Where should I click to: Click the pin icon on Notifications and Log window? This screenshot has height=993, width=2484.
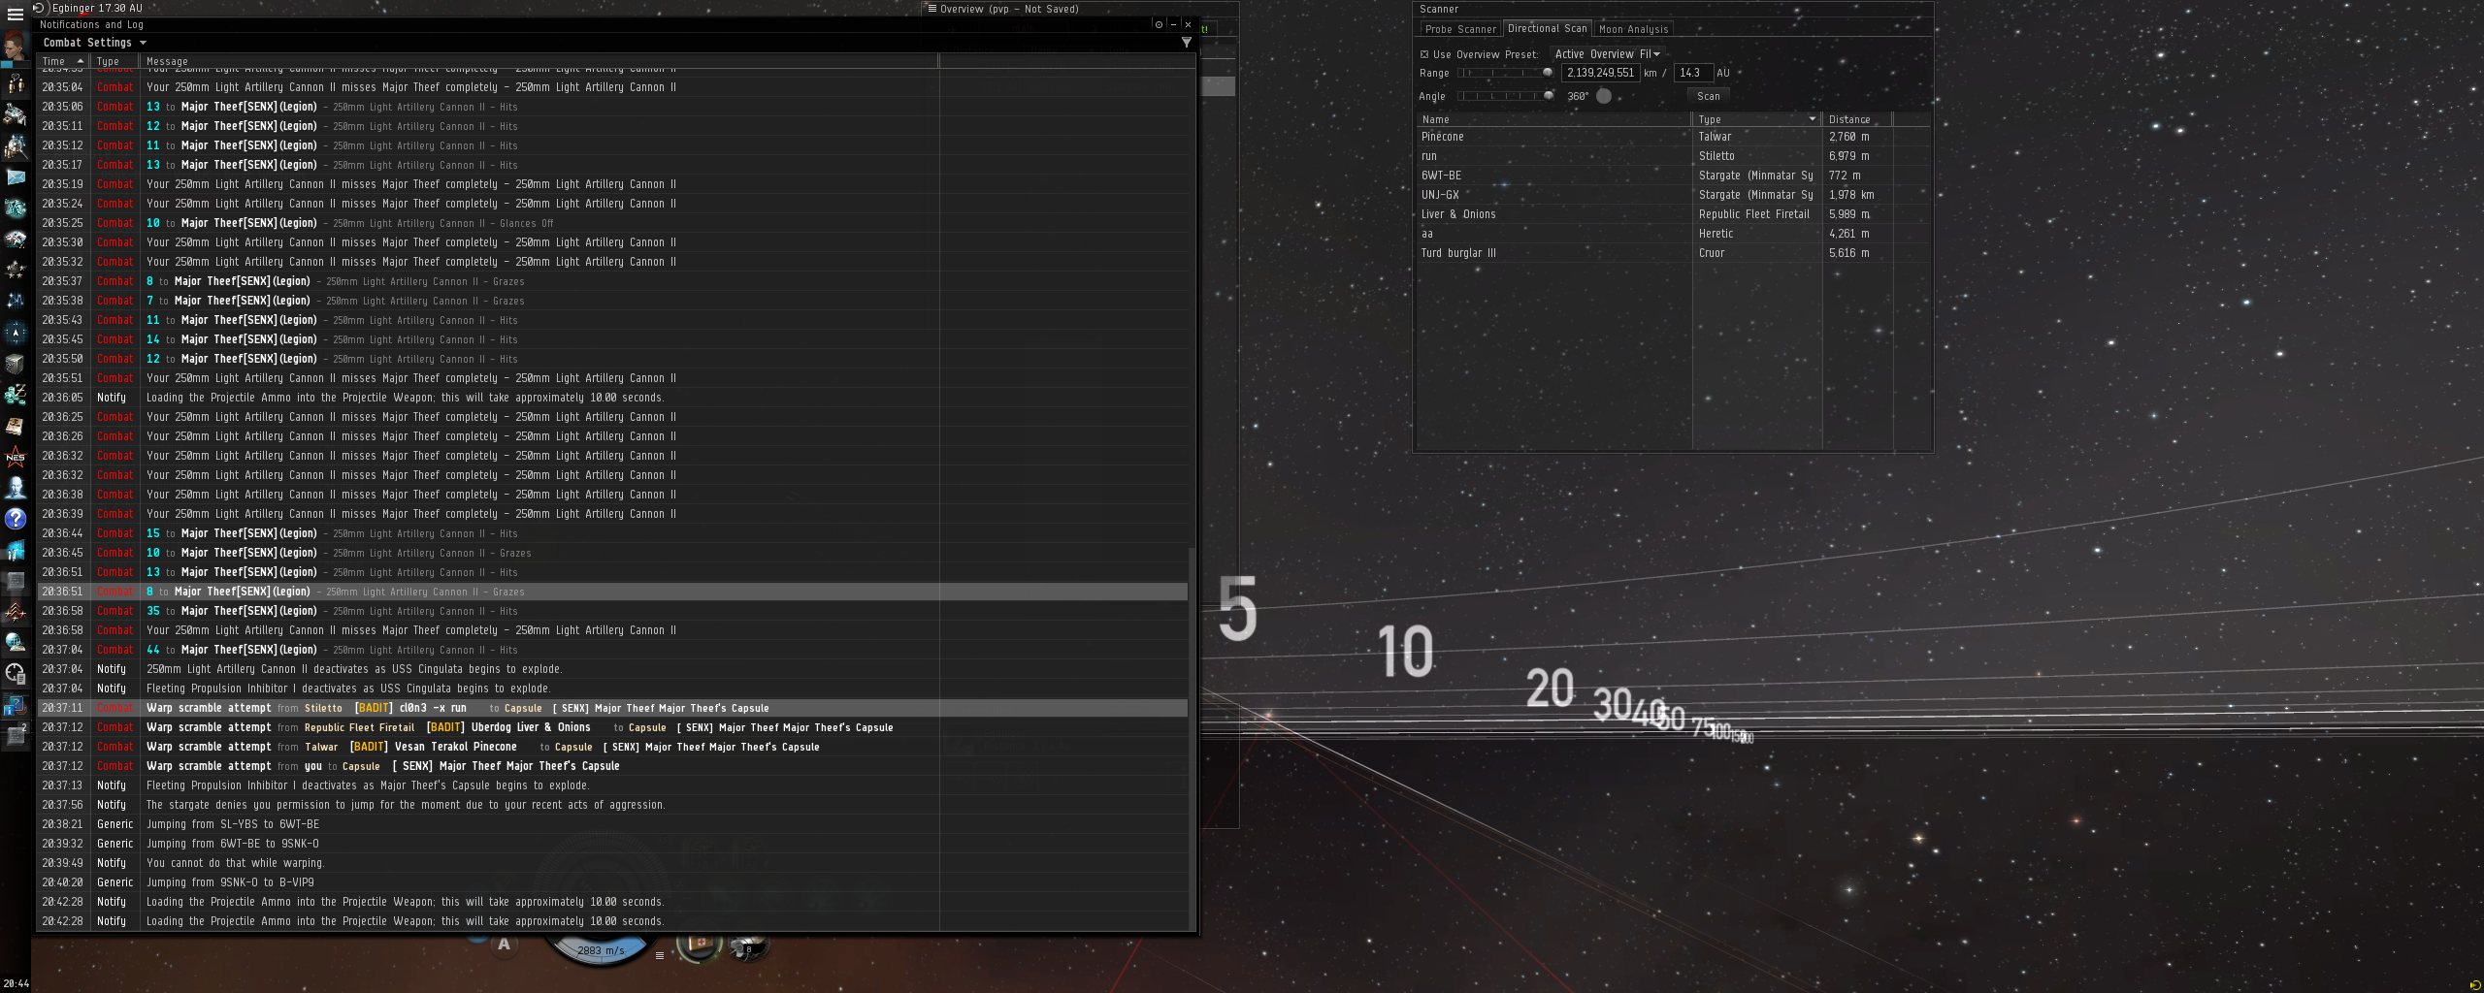point(1159,24)
